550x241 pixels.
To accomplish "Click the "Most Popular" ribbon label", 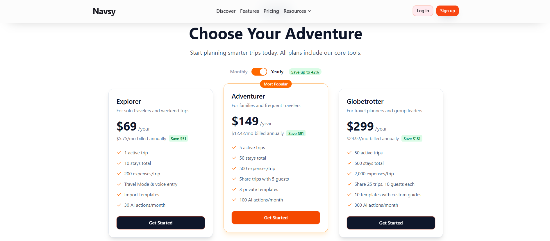I will coord(276,84).
